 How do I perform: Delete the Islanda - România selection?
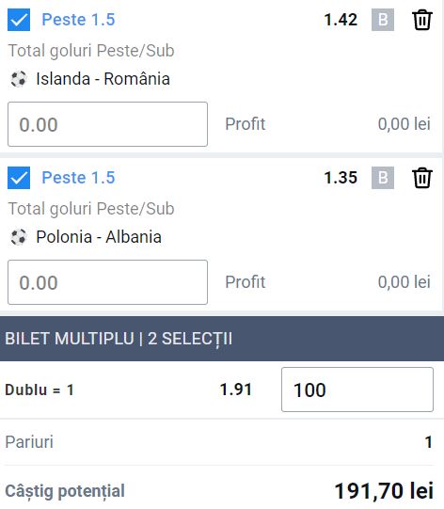click(x=422, y=20)
